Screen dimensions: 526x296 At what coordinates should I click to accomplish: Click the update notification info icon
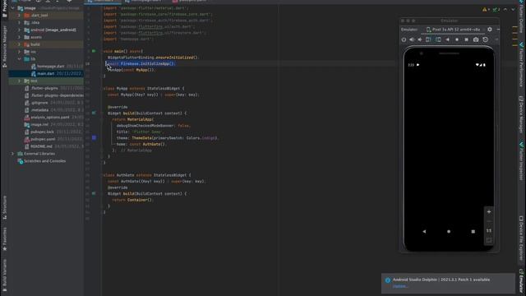click(388, 280)
